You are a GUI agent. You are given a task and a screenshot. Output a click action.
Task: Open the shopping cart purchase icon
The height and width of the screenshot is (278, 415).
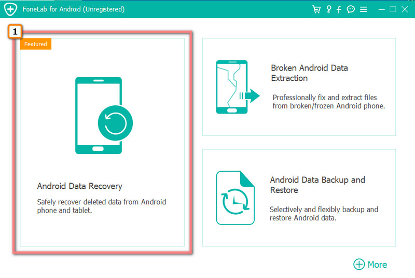pyautogui.click(x=316, y=9)
